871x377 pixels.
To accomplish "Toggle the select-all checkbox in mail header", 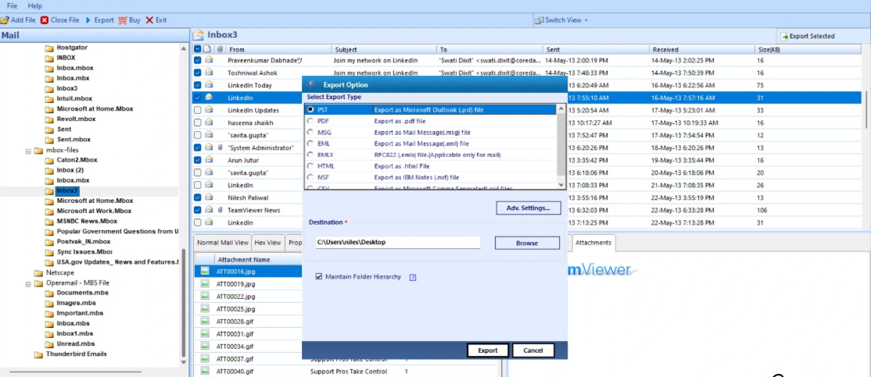I will click(197, 49).
